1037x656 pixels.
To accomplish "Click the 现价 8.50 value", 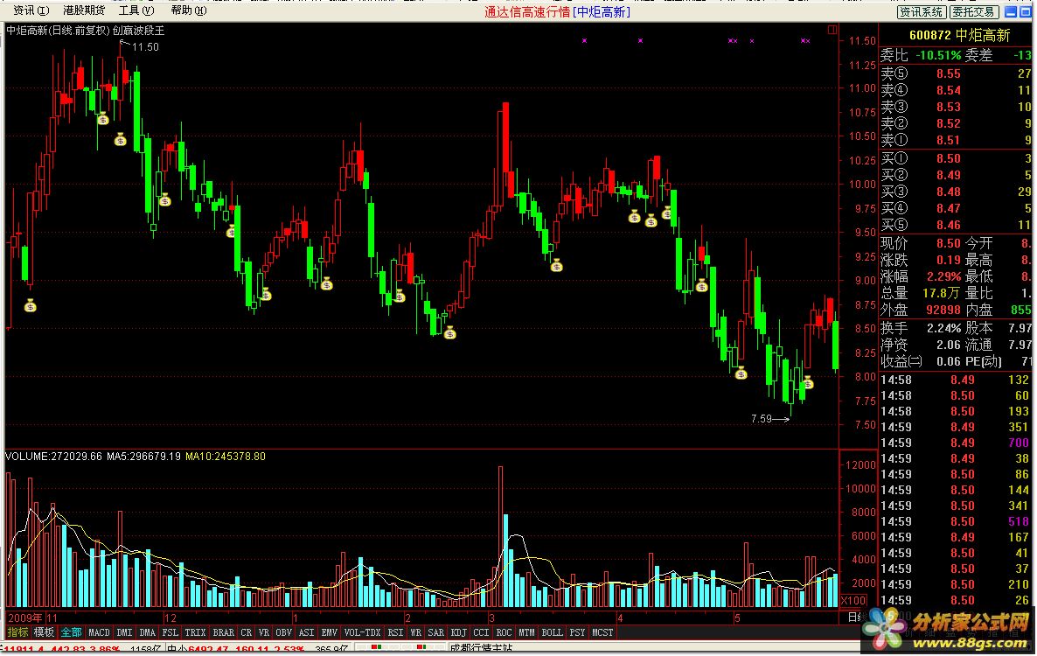I will point(949,243).
